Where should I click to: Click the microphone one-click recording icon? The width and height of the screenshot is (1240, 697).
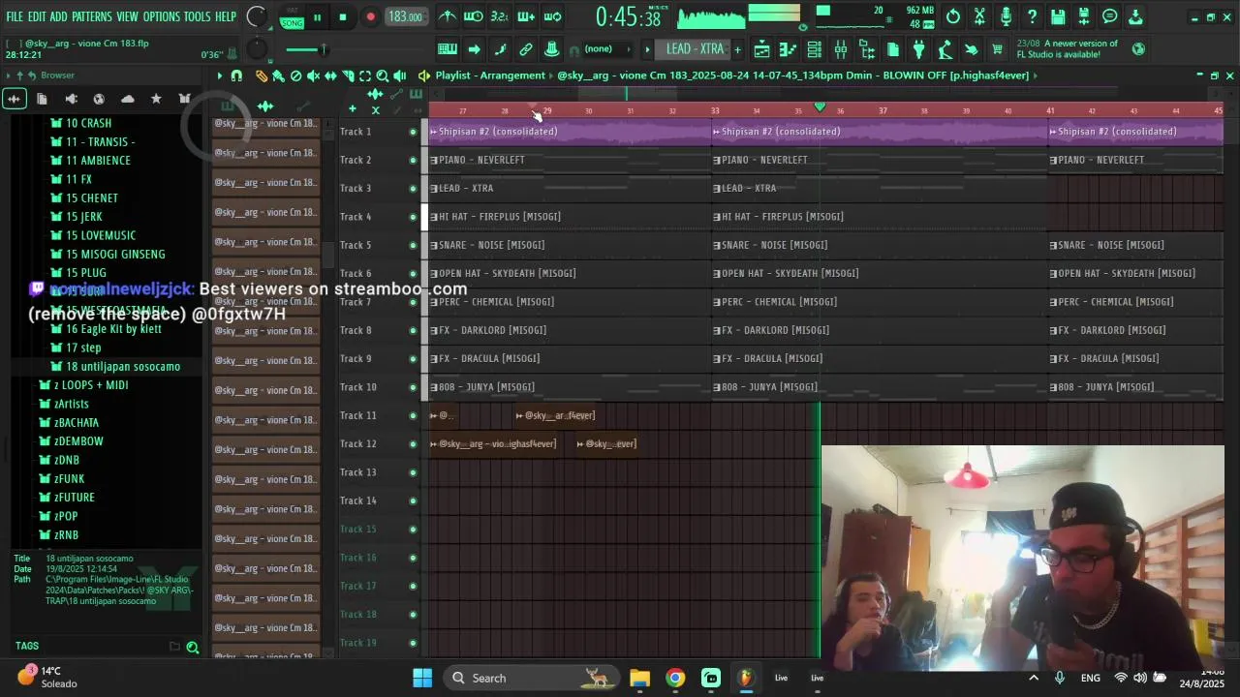1006,16
